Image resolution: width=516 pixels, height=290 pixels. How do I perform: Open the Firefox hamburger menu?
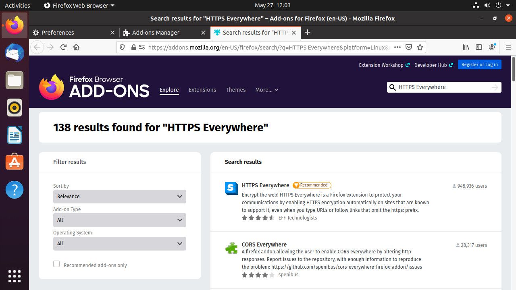tap(508, 47)
